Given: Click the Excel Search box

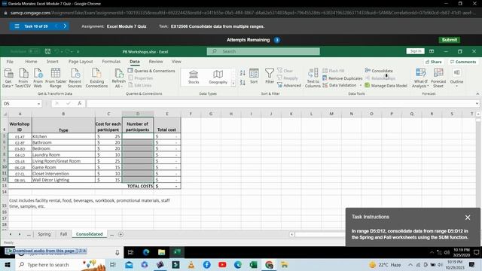Looking at the screenshot, I should coord(263,51).
